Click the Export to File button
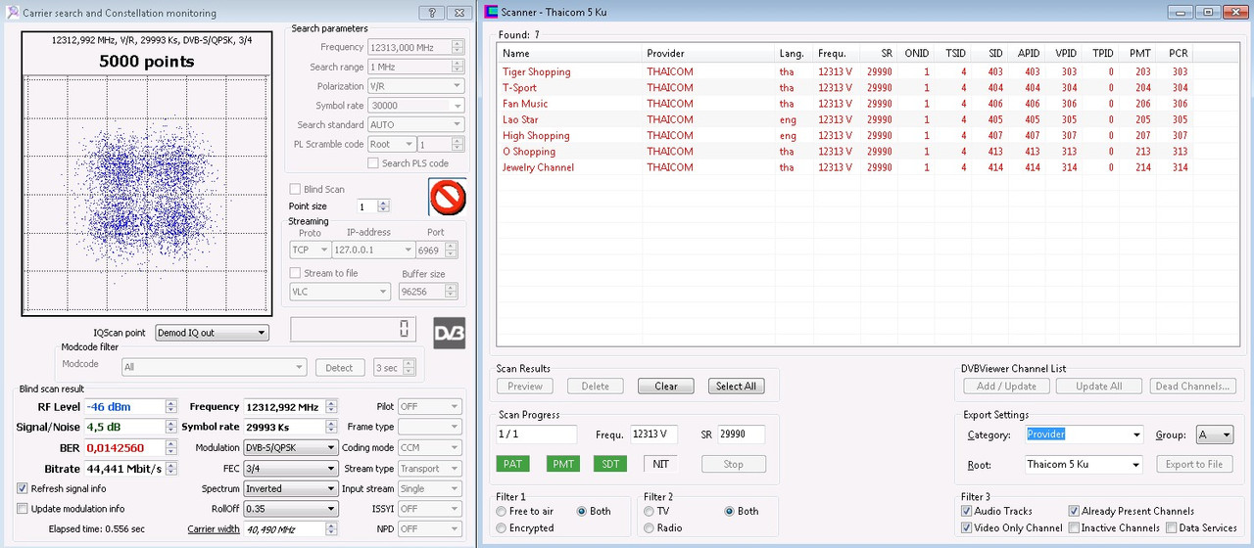Screen dimensions: 1254x548 click(x=1193, y=464)
